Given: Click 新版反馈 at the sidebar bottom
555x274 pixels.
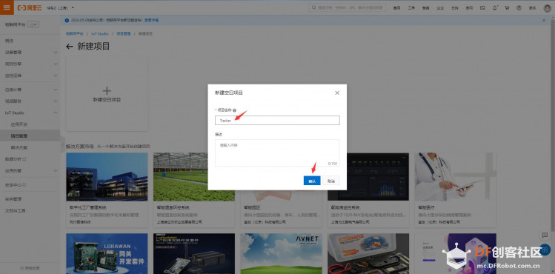Looking at the screenshot, I should pyautogui.click(x=30, y=267).
